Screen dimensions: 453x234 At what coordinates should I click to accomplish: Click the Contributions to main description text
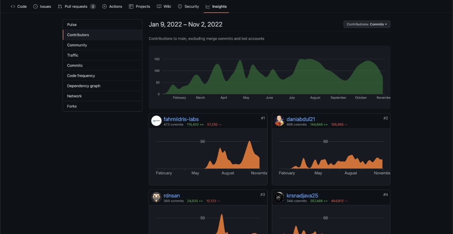click(206, 38)
